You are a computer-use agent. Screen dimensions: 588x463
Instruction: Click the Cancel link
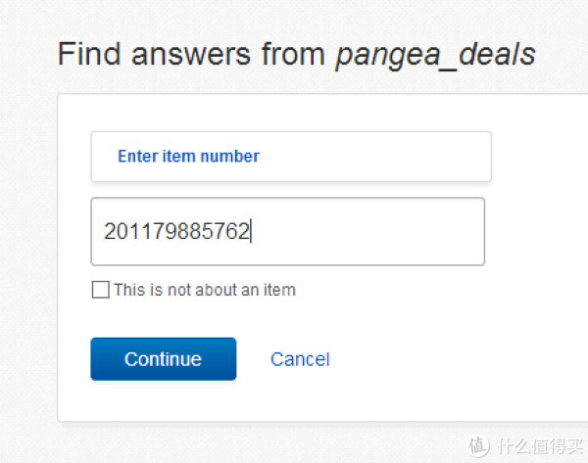(300, 359)
